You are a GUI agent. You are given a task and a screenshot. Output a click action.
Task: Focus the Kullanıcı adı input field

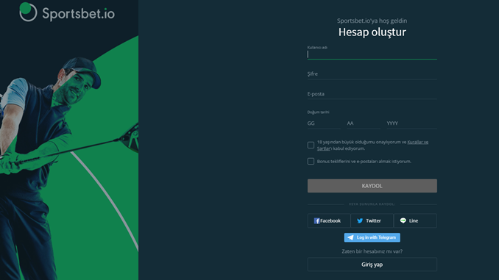pyautogui.click(x=372, y=54)
